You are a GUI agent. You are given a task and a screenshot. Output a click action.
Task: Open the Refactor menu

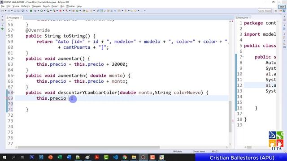click(26, 6)
